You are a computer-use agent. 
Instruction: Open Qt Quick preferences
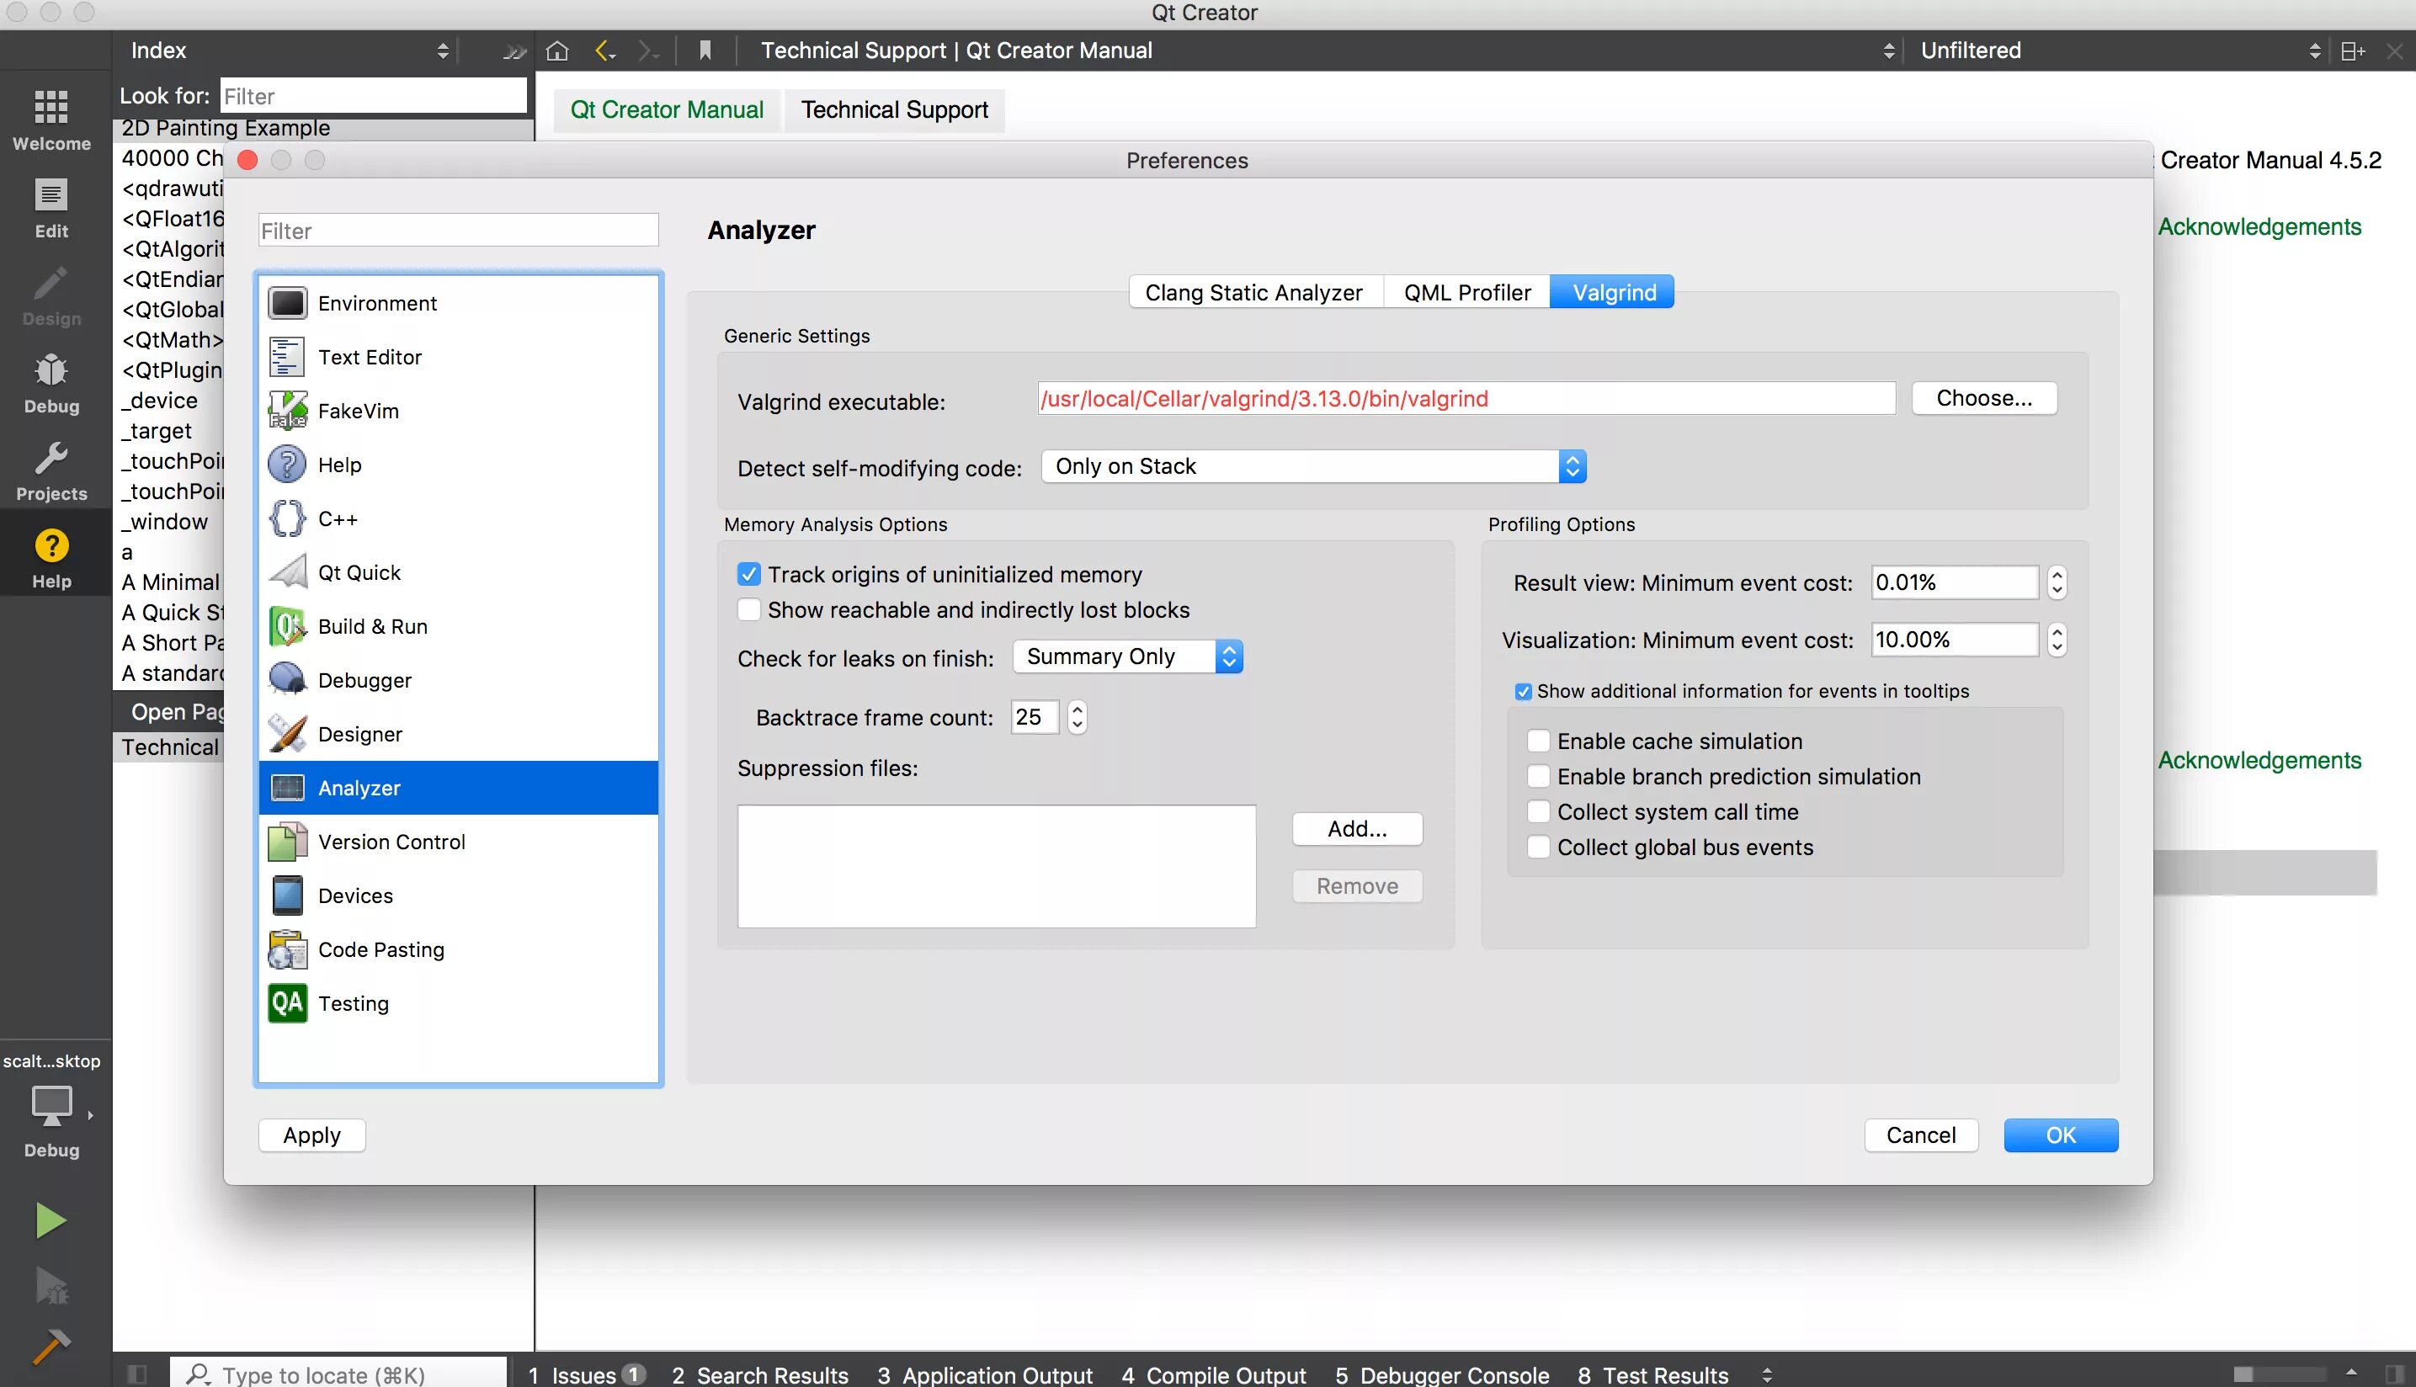click(x=458, y=572)
